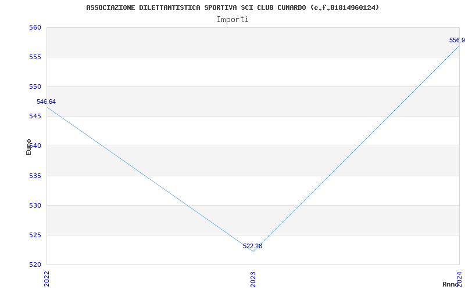Click the 'Euro' y-axis title
The width and height of the screenshot is (465, 290).
coord(28,147)
